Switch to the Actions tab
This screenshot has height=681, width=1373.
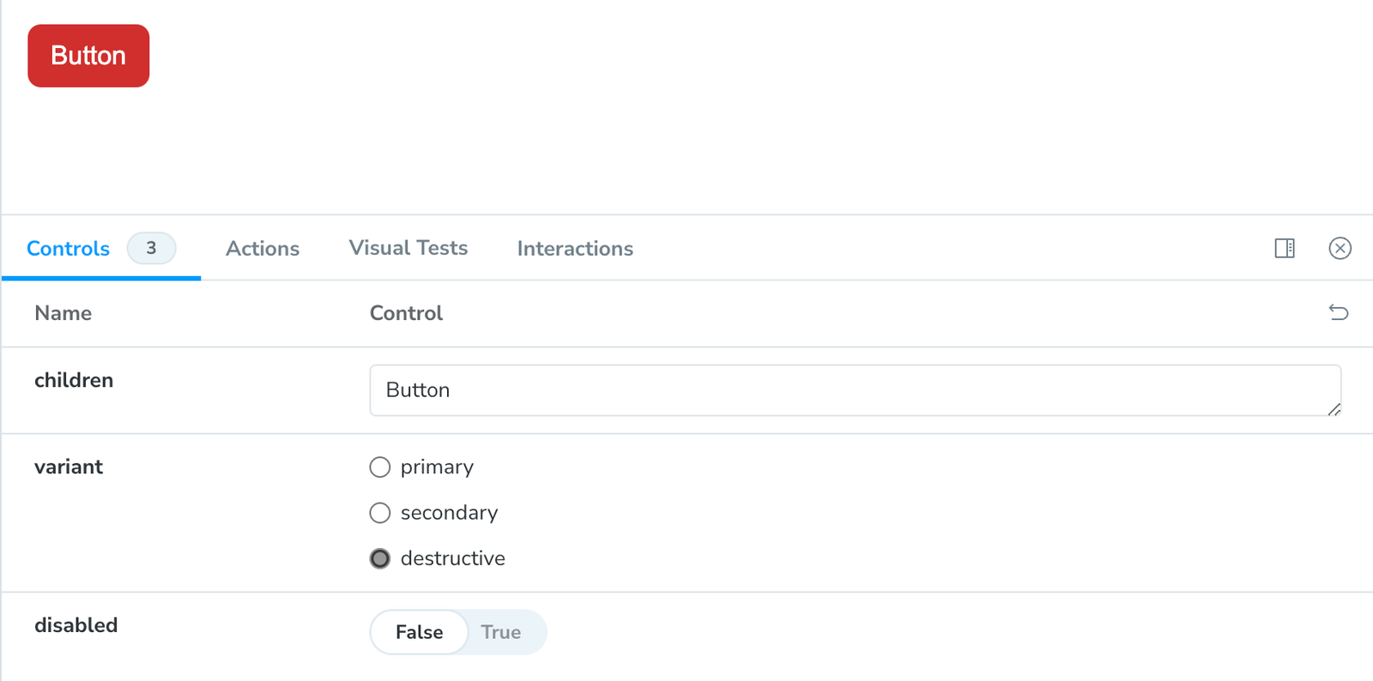tap(263, 249)
